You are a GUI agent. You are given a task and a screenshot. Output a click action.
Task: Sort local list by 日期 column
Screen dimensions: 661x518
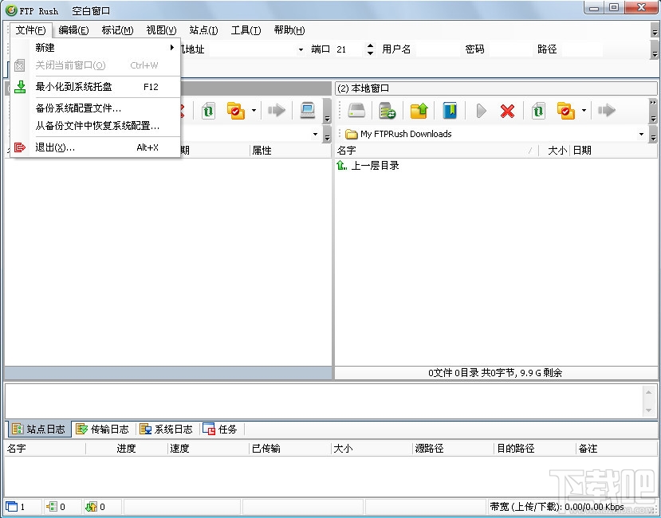click(613, 151)
